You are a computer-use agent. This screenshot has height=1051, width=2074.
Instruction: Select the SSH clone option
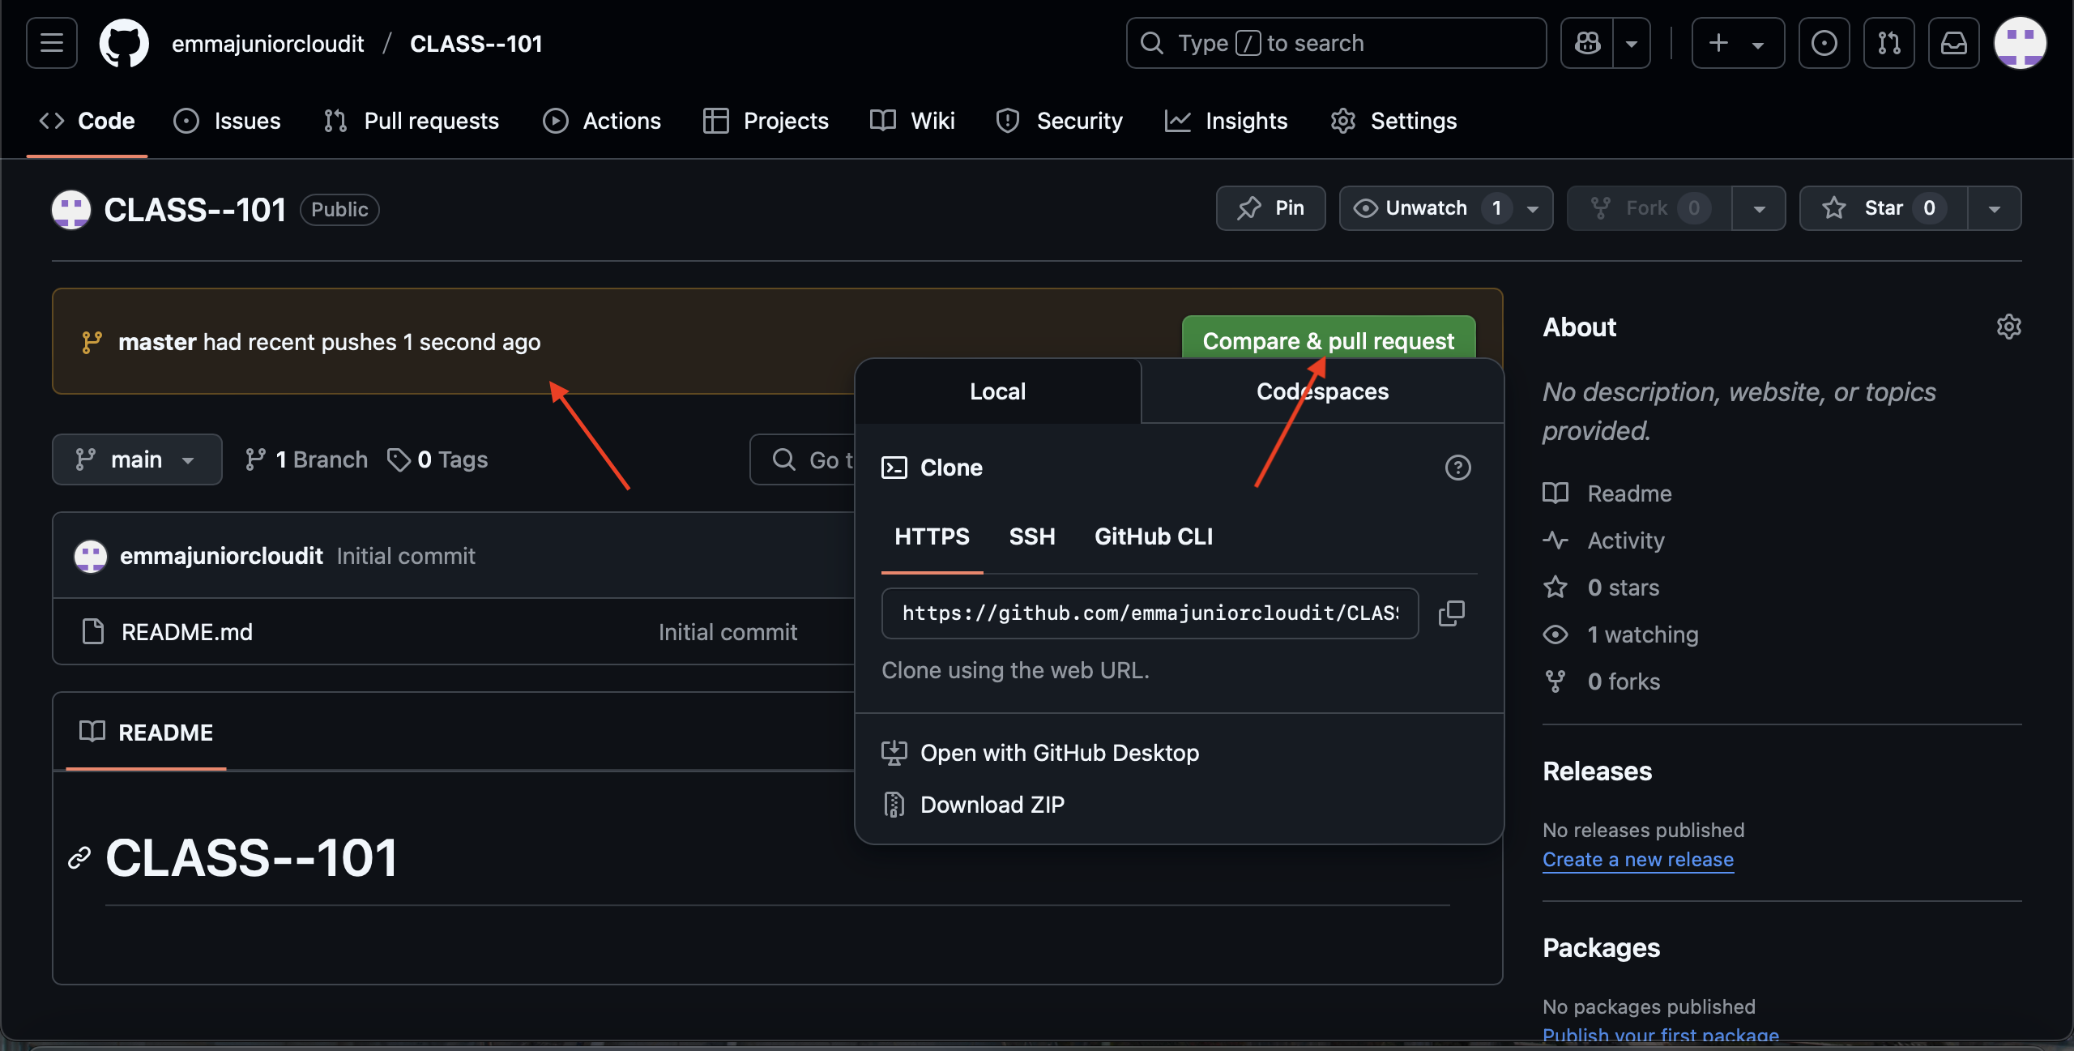[1031, 536]
